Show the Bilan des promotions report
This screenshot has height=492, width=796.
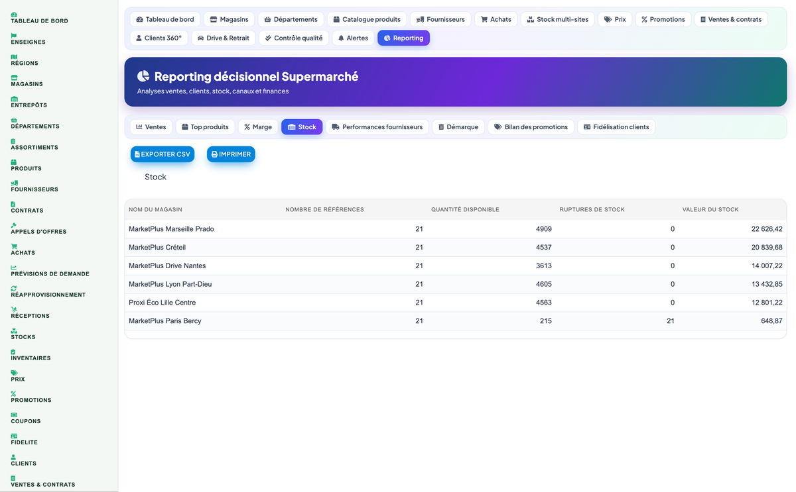(531, 126)
